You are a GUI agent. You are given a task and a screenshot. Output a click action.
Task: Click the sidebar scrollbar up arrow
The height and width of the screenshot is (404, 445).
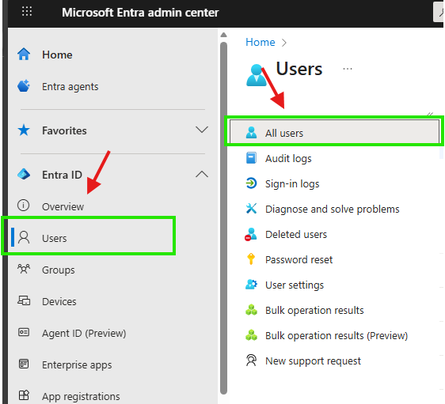223,35
